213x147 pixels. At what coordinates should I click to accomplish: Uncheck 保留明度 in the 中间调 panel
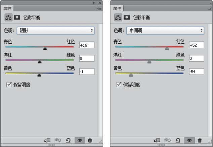click(x=119, y=85)
